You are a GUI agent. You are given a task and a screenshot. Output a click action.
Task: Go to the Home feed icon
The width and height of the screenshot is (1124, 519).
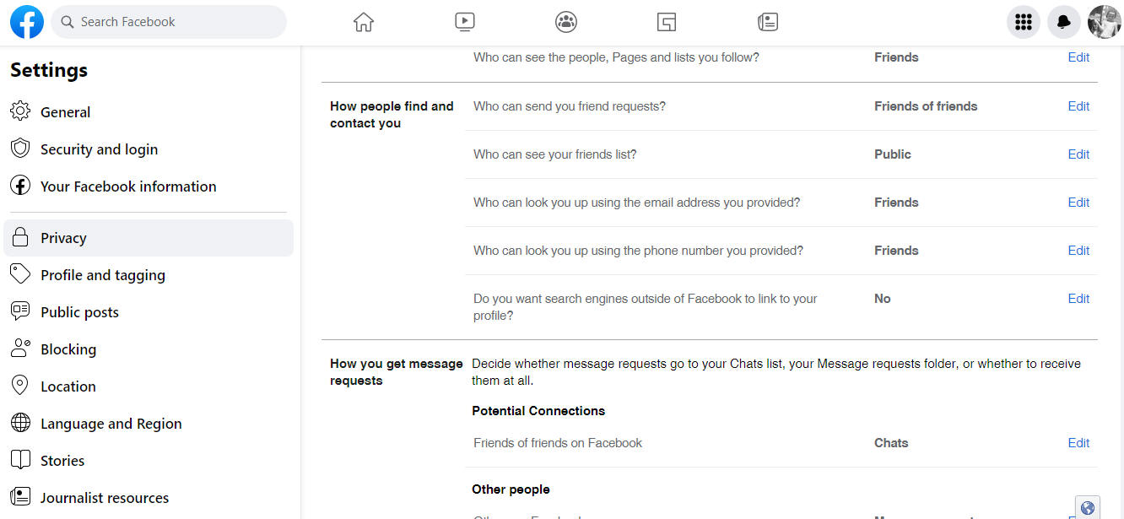tap(364, 22)
